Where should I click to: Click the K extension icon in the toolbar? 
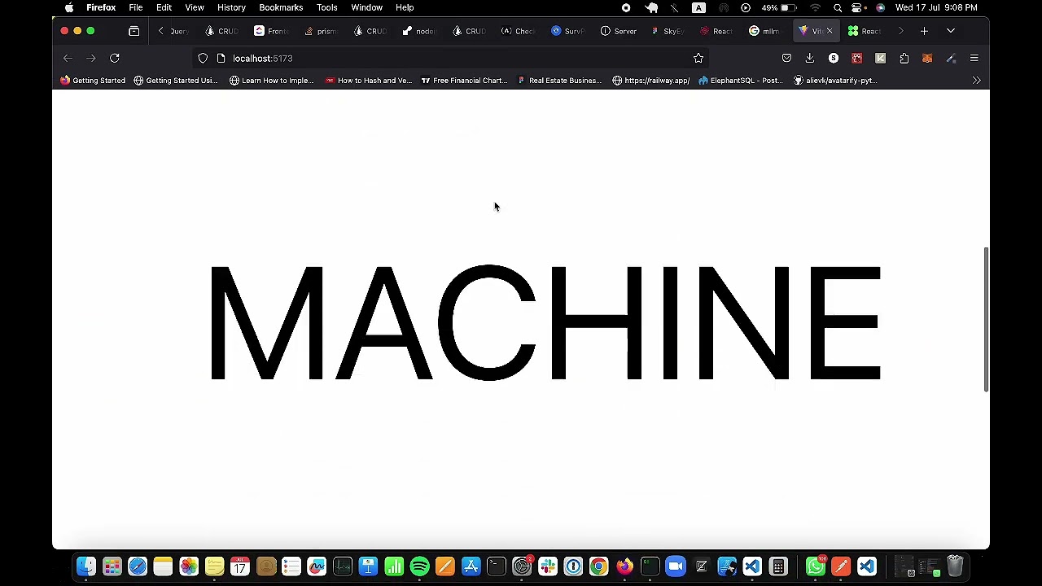click(x=880, y=58)
